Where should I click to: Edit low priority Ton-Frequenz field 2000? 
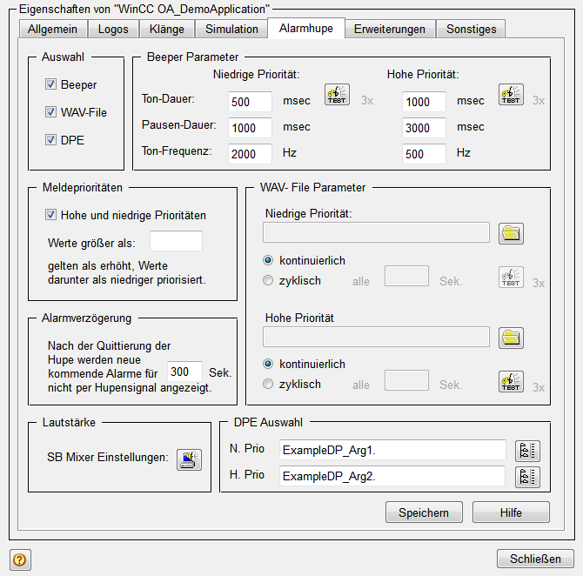(x=250, y=154)
